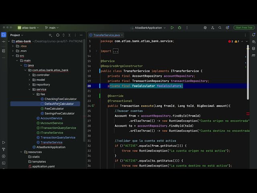The height and width of the screenshot is (193, 257).
Task: Click the editor vertical scrollbar
Action: (248, 72)
